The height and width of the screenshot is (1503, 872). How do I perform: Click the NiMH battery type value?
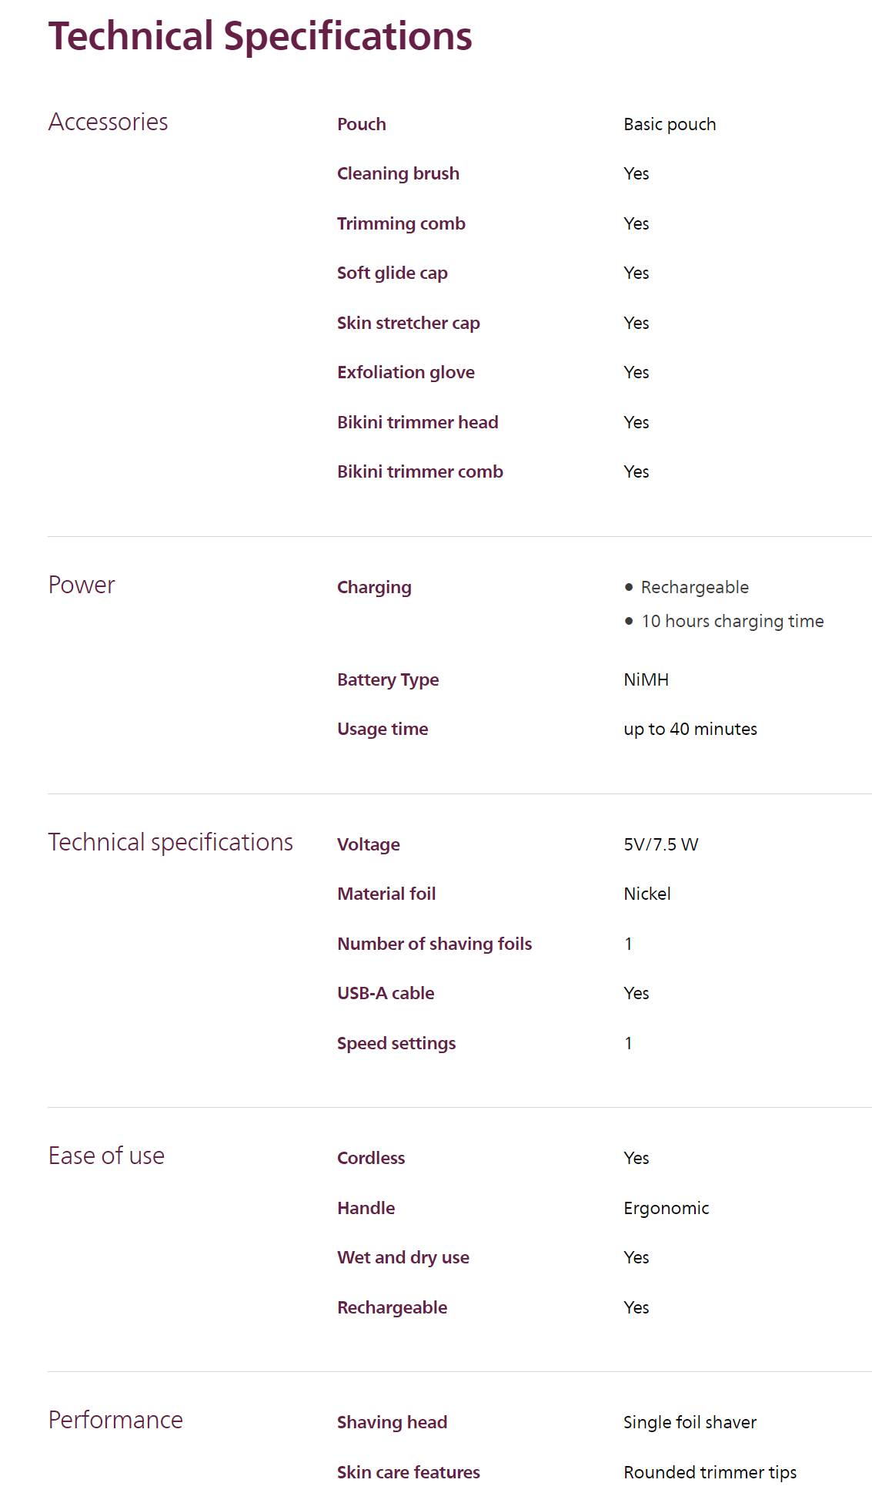point(646,680)
